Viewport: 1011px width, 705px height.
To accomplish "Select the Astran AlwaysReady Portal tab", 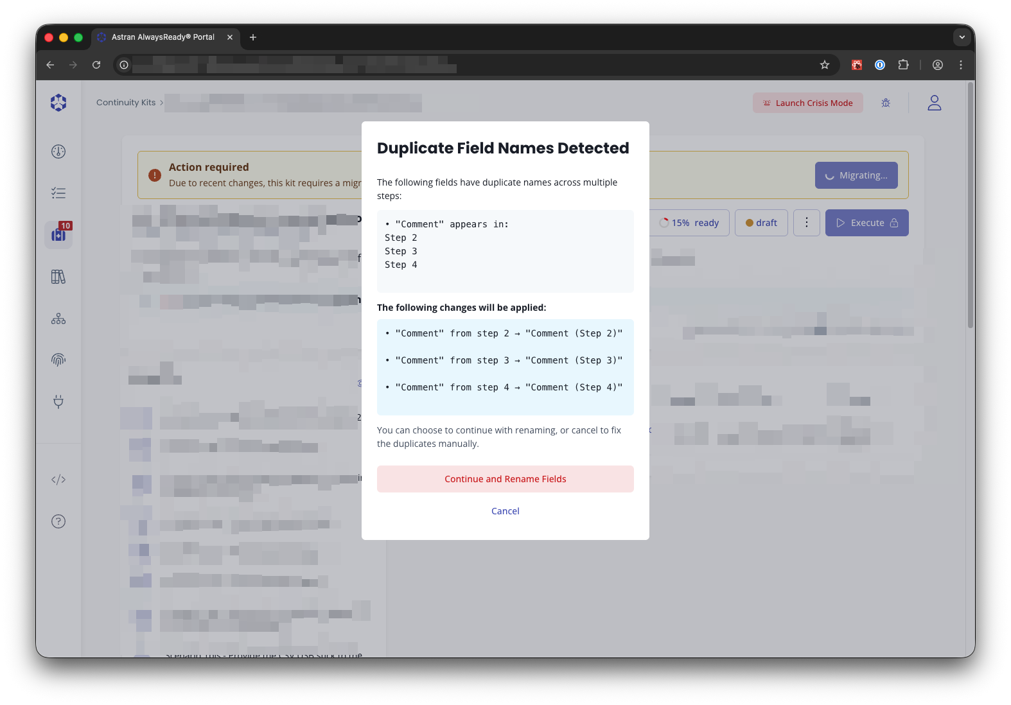I will click(x=163, y=37).
